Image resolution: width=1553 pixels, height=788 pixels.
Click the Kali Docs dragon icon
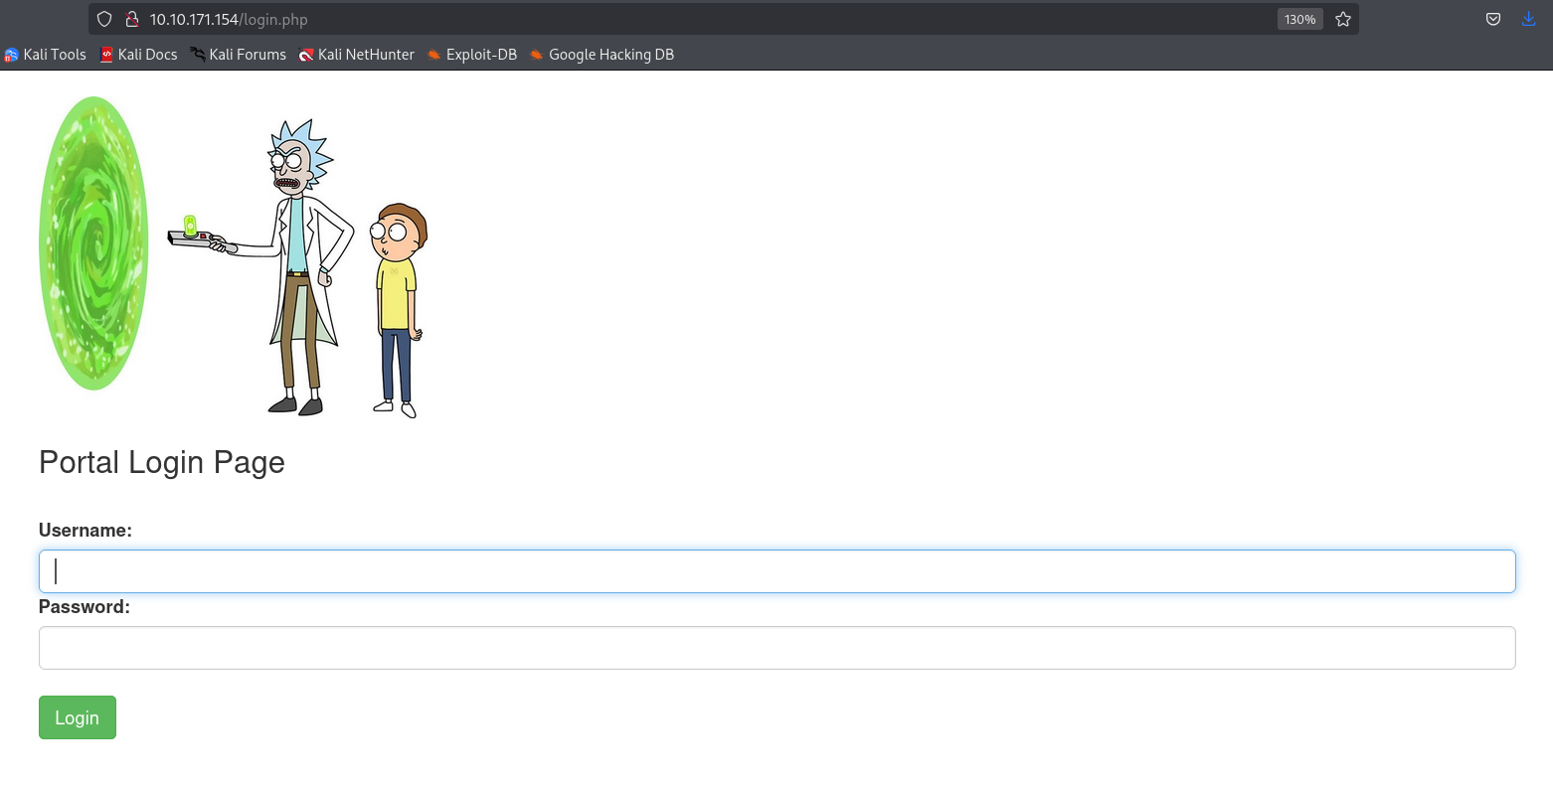[x=105, y=55]
